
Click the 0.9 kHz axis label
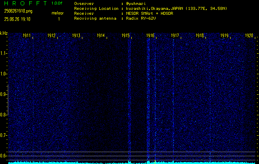tap(3, 94)
